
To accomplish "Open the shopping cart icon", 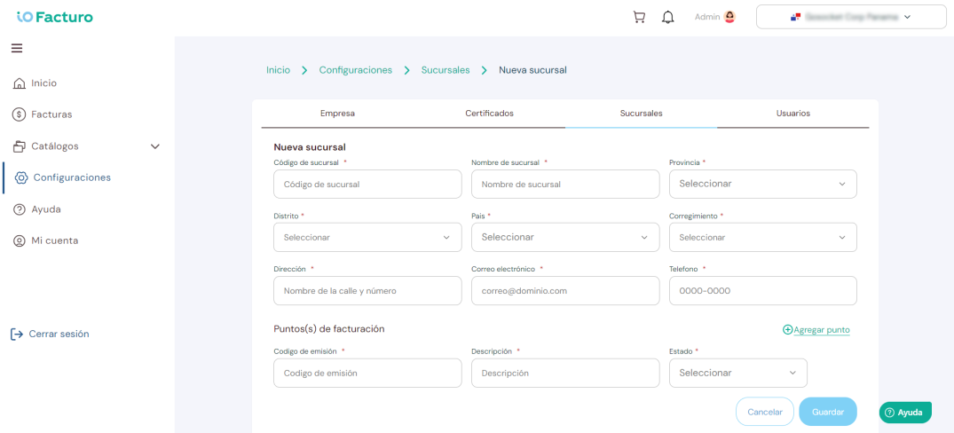I will point(639,17).
